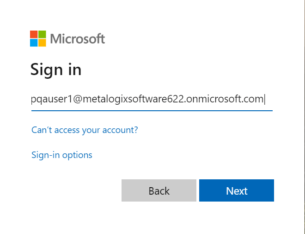Click the Sign in heading
This screenshot has width=305, height=234.
(x=56, y=70)
